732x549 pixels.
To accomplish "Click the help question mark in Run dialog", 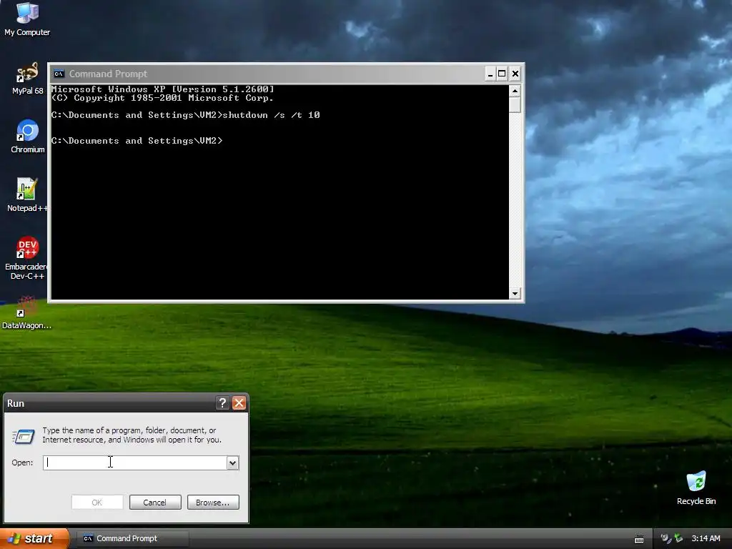I will tap(223, 403).
